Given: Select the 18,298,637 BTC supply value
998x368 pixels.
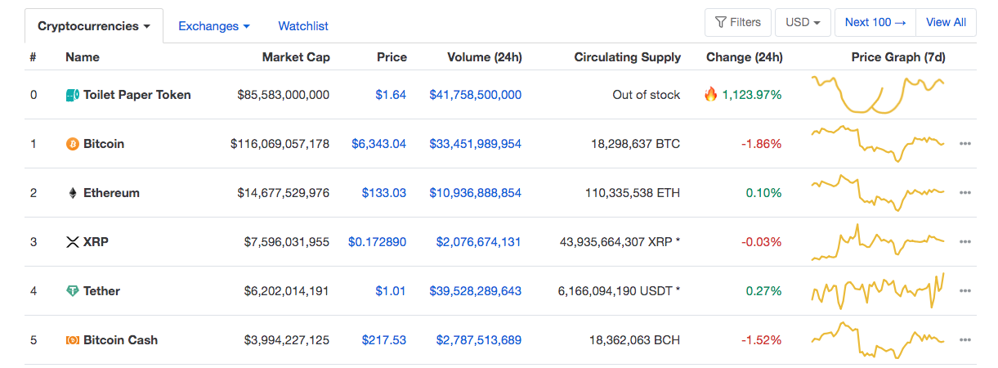Looking at the screenshot, I should click(x=635, y=144).
